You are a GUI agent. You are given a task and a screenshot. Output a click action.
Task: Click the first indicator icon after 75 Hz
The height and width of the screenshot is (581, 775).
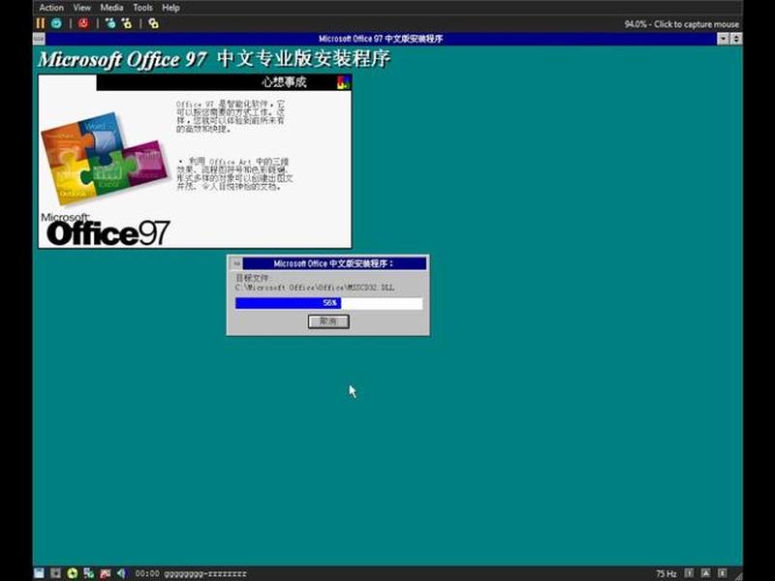click(x=689, y=573)
